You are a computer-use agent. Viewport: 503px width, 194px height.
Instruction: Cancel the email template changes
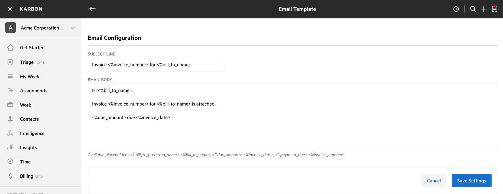point(434,180)
